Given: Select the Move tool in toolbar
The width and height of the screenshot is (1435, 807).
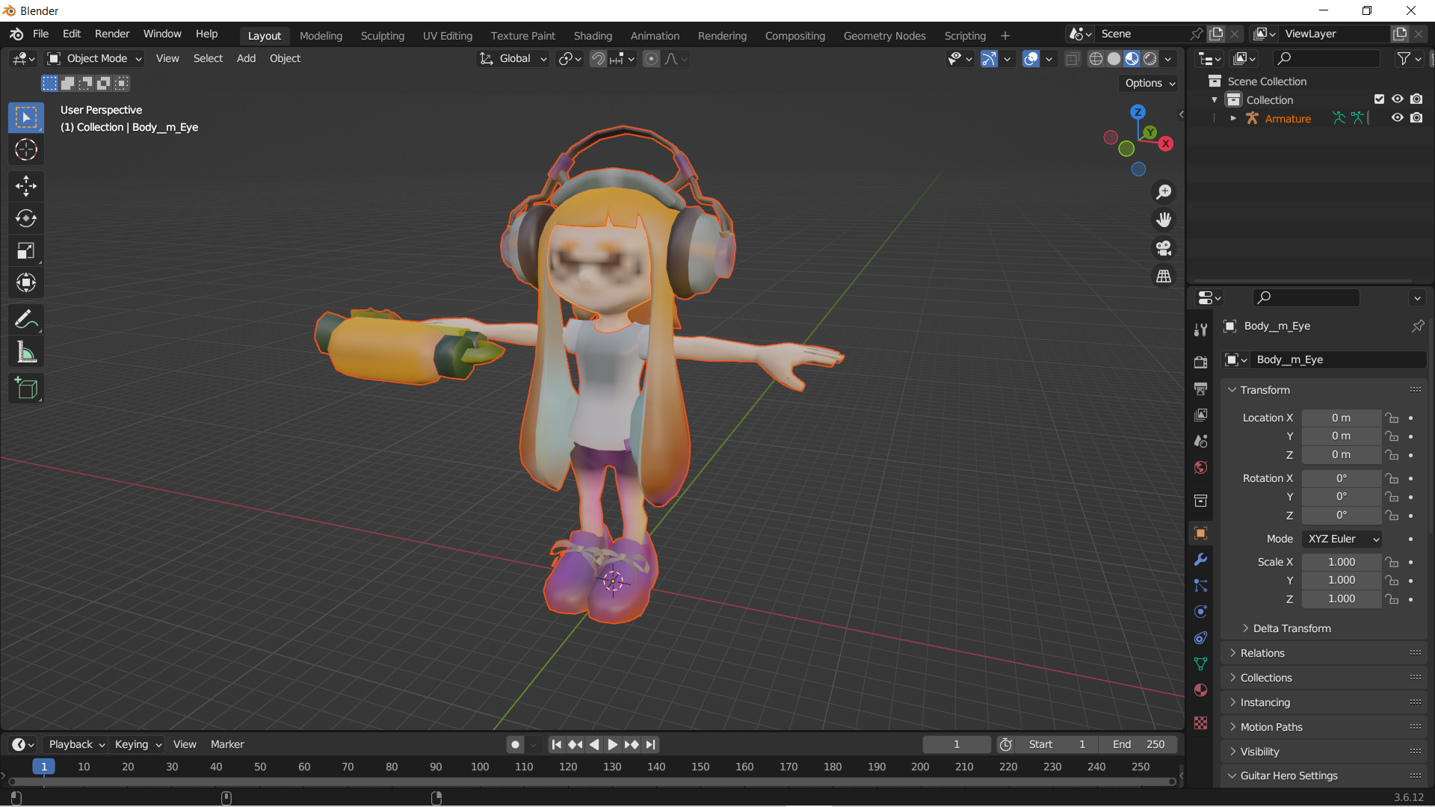Looking at the screenshot, I should click(26, 185).
